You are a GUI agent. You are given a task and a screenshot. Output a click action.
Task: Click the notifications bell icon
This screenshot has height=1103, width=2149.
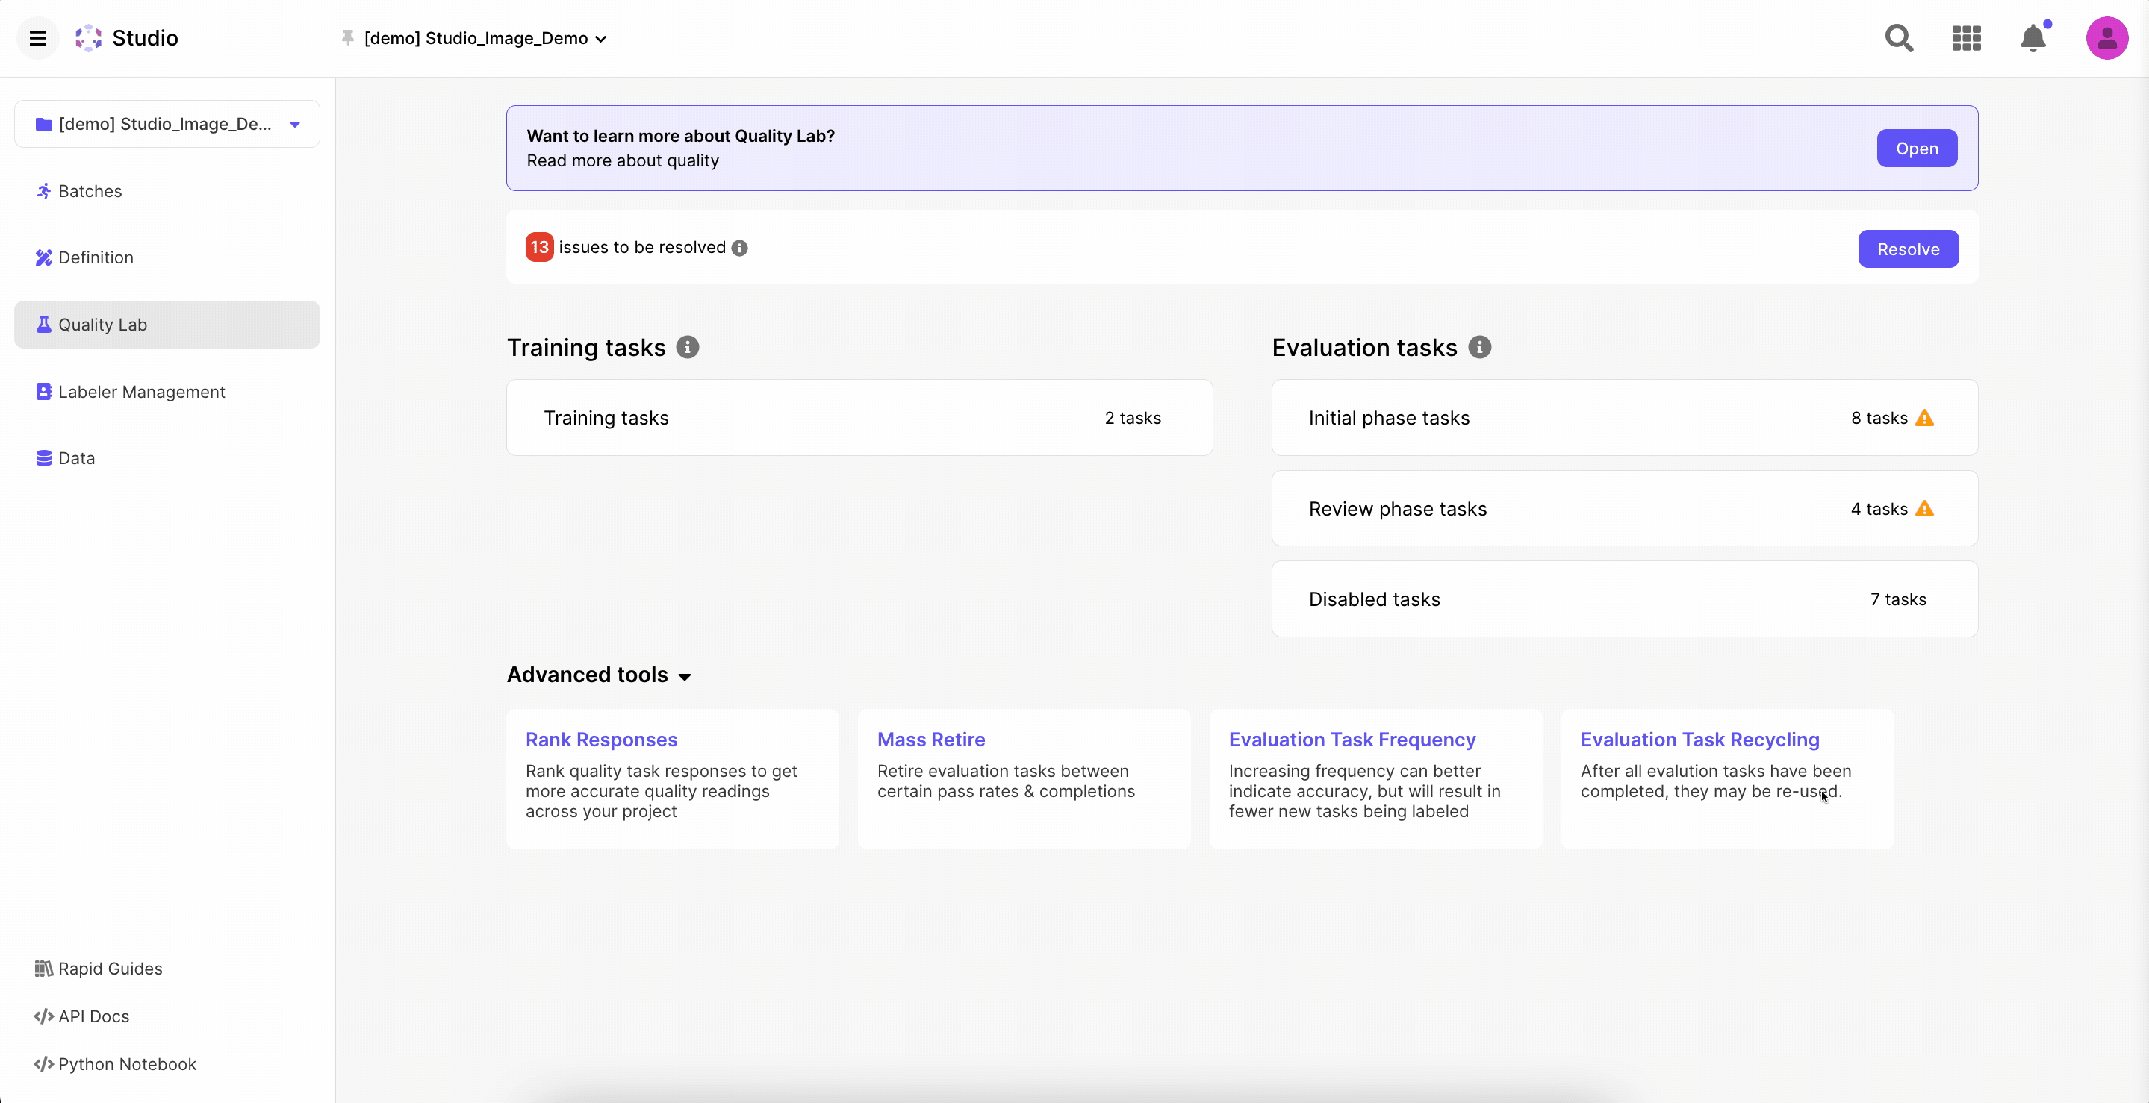[x=2033, y=38]
